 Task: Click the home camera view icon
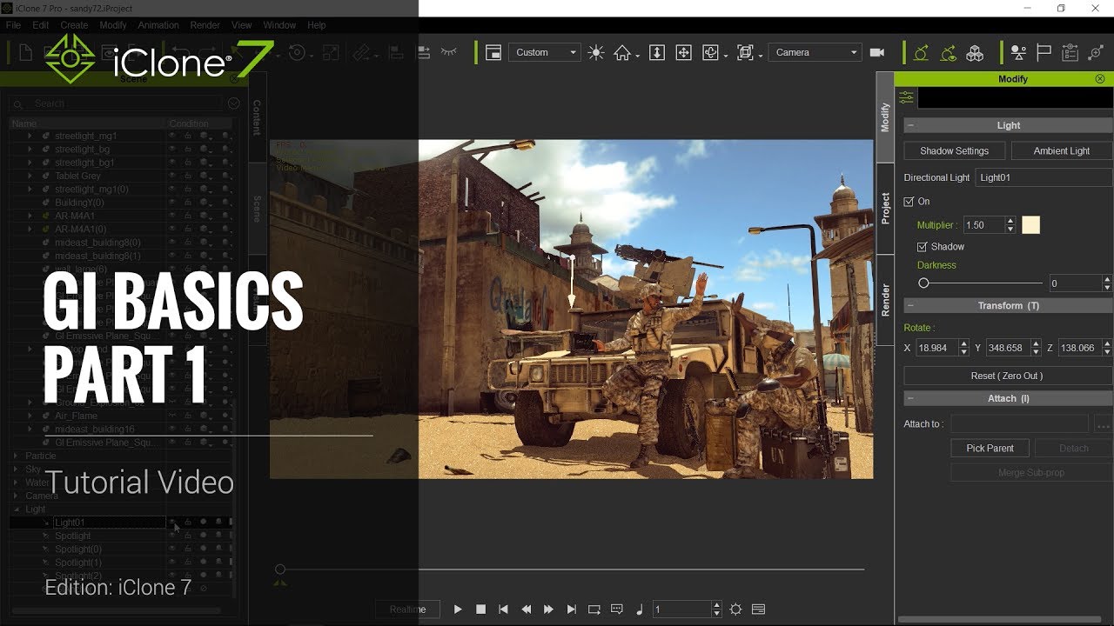click(621, 52)
